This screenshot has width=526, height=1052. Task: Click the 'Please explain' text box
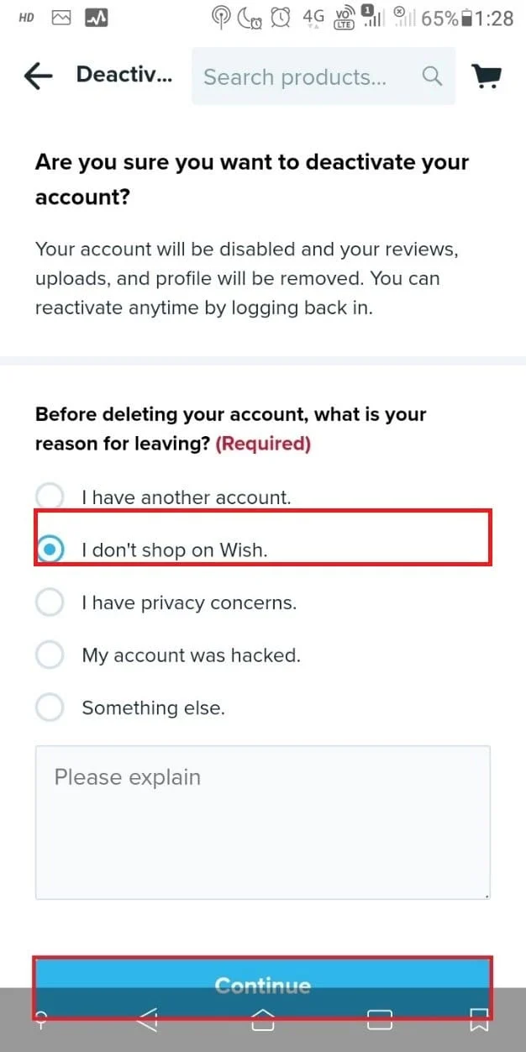point(262,823)
